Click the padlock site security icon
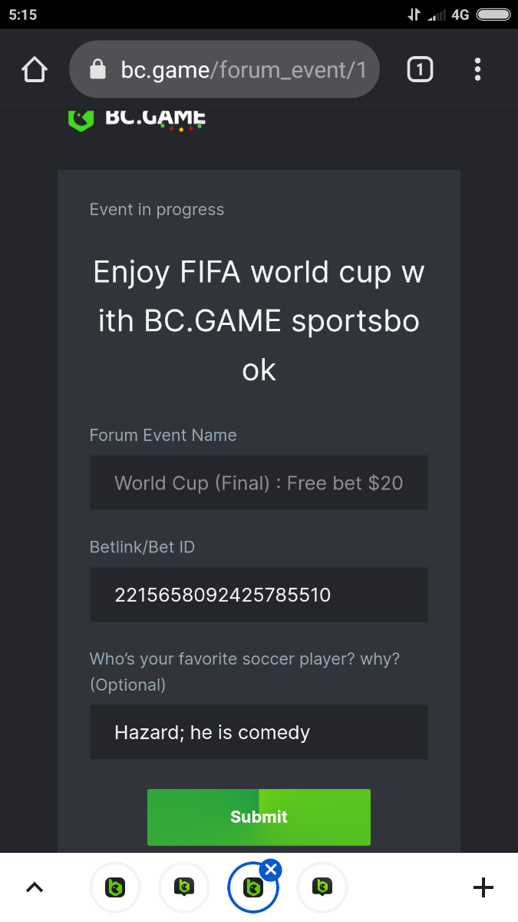 point(97,71)
